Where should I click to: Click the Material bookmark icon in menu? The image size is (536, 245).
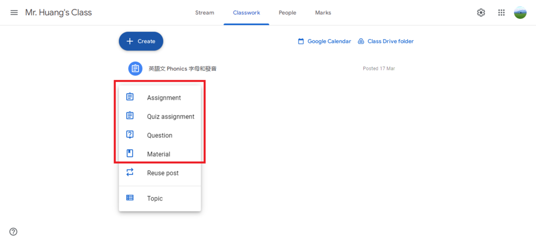(x=130, y=154)
